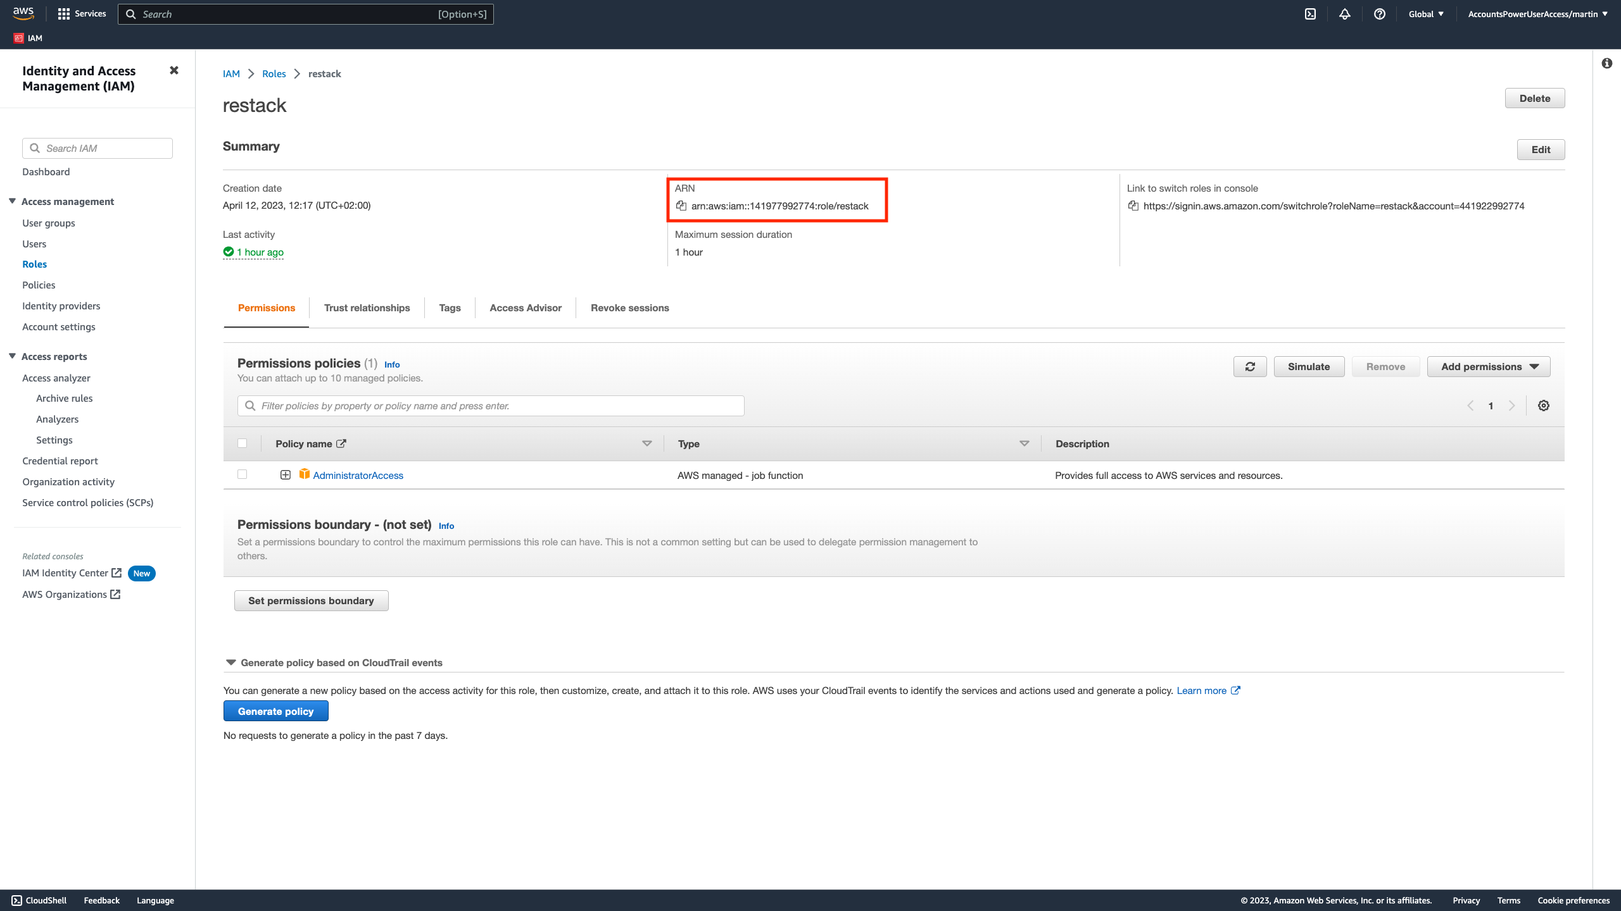Open the Access Advisor tab

point(525,308)
